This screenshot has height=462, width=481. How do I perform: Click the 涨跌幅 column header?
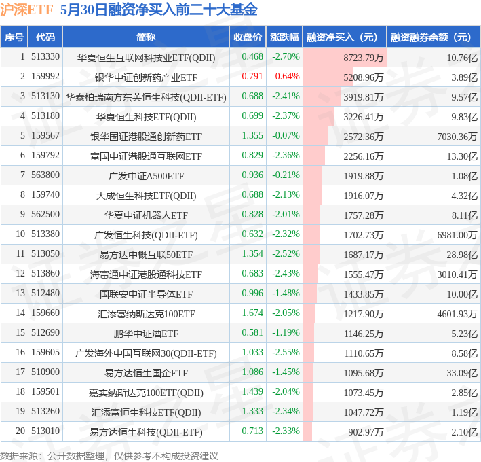[284, 37]
